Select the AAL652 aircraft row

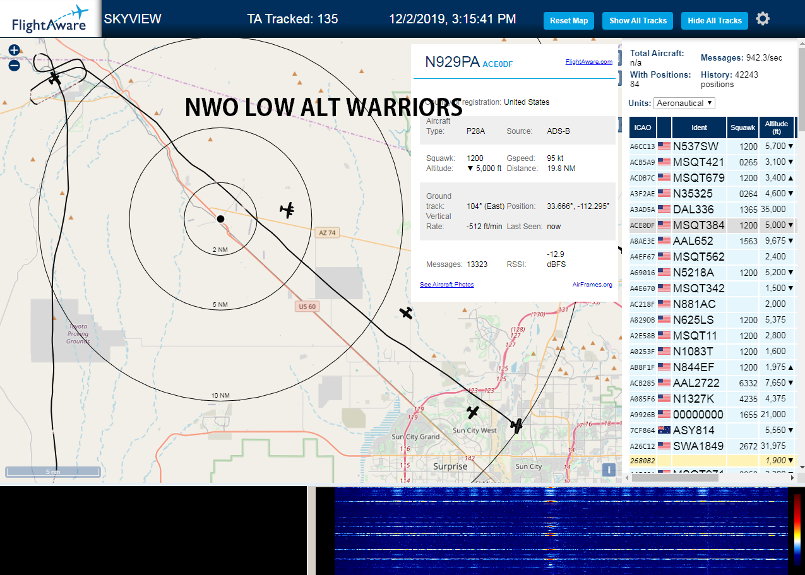click(x=712, y=240)
